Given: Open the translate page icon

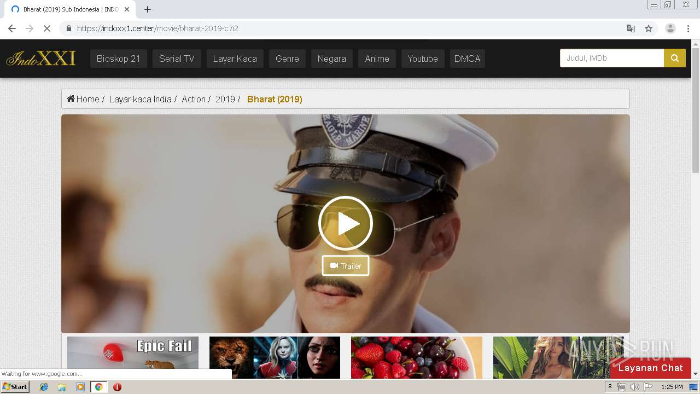Looking at the screenshot, I should coord(631,28).
